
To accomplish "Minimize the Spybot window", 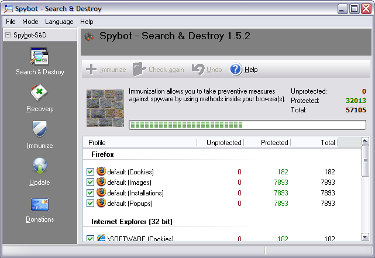I will [x=342, y=9].
